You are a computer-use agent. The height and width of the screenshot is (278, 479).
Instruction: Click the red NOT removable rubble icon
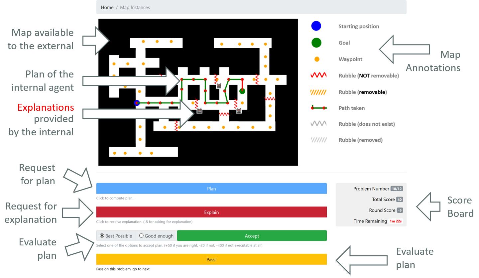[318, 75]
